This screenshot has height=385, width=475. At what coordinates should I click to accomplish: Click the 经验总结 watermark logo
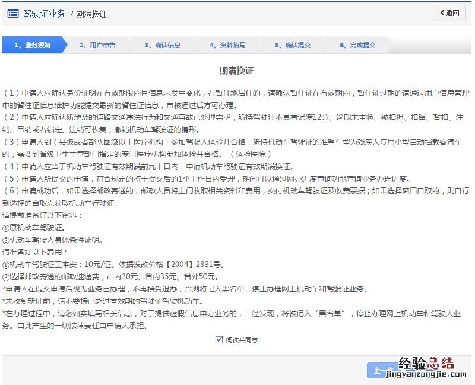click(x=426, y=362)
